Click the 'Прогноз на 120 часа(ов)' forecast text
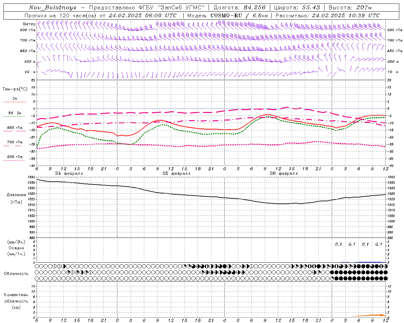 [x=60, y=15]
